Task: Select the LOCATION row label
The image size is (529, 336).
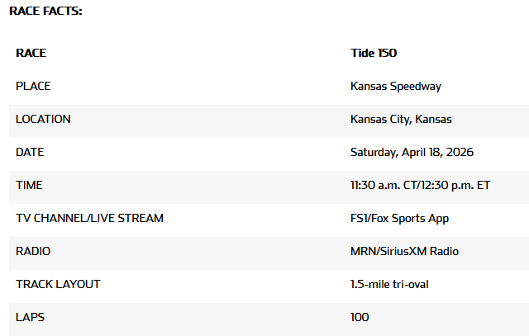Action: click(43, 119)
